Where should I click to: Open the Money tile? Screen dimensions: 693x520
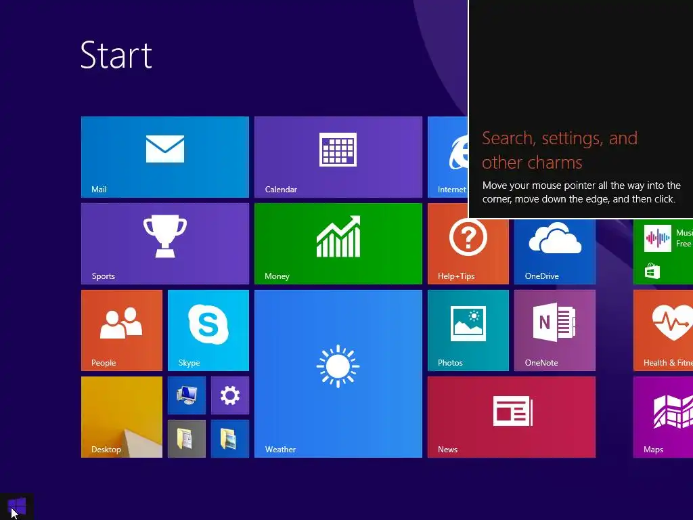[x=338, y=244]
